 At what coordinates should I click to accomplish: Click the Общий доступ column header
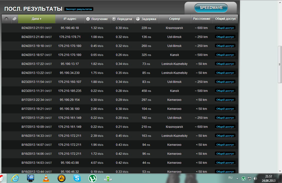click(x=225, y=19)
